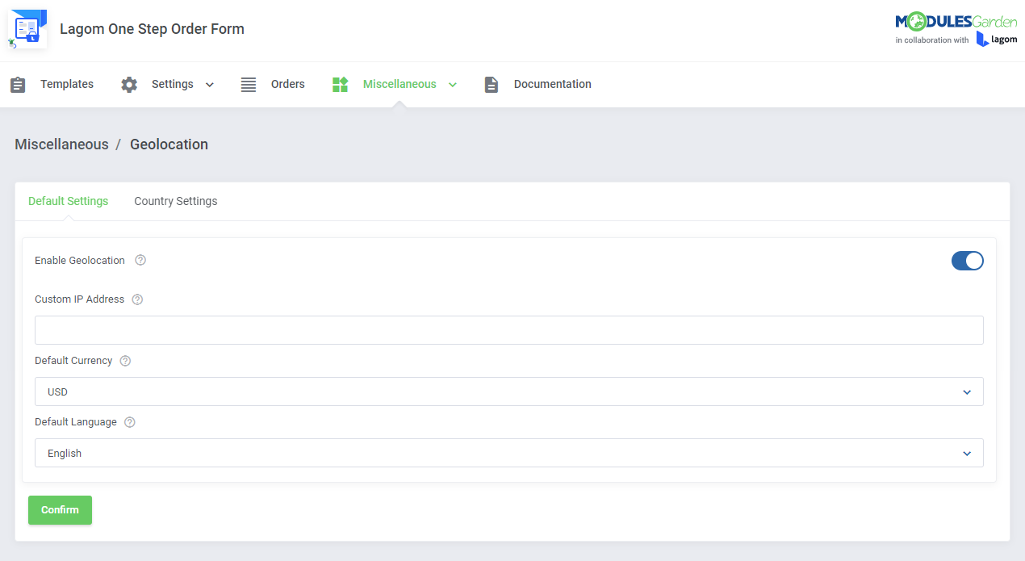
Task: Click the help icon beside Enable Geolocation
Action: point(140,260)
